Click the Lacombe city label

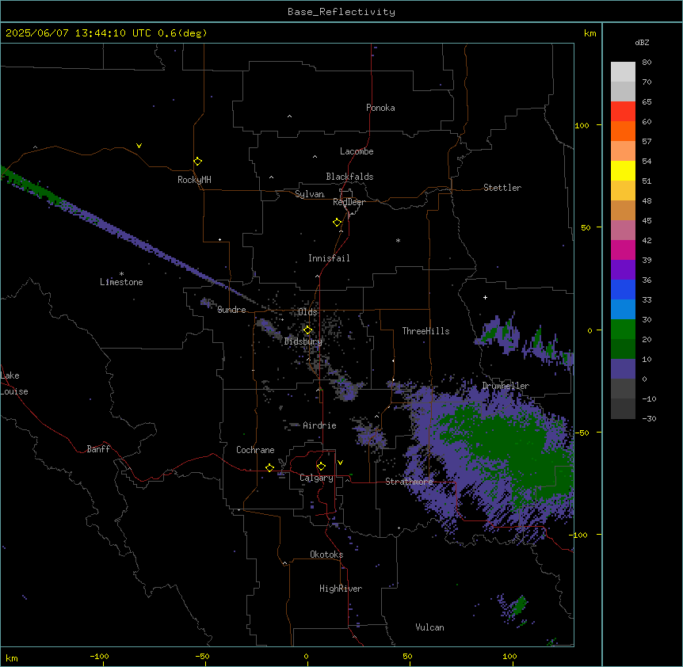[x=357, y=151]
